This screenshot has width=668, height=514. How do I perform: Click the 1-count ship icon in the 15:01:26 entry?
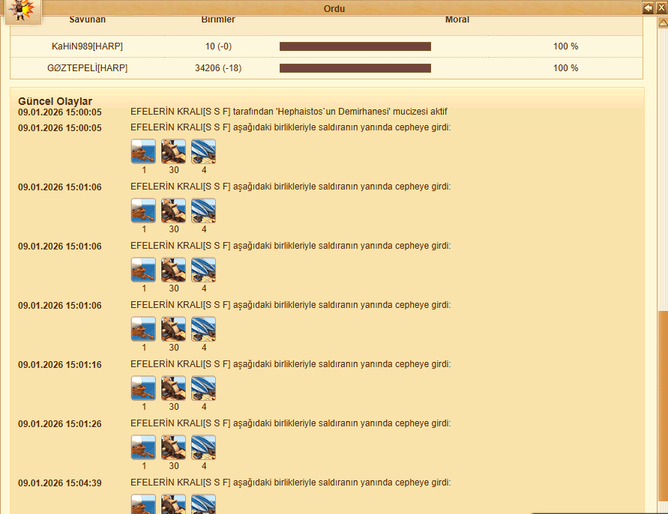click(x=143, y=447)
